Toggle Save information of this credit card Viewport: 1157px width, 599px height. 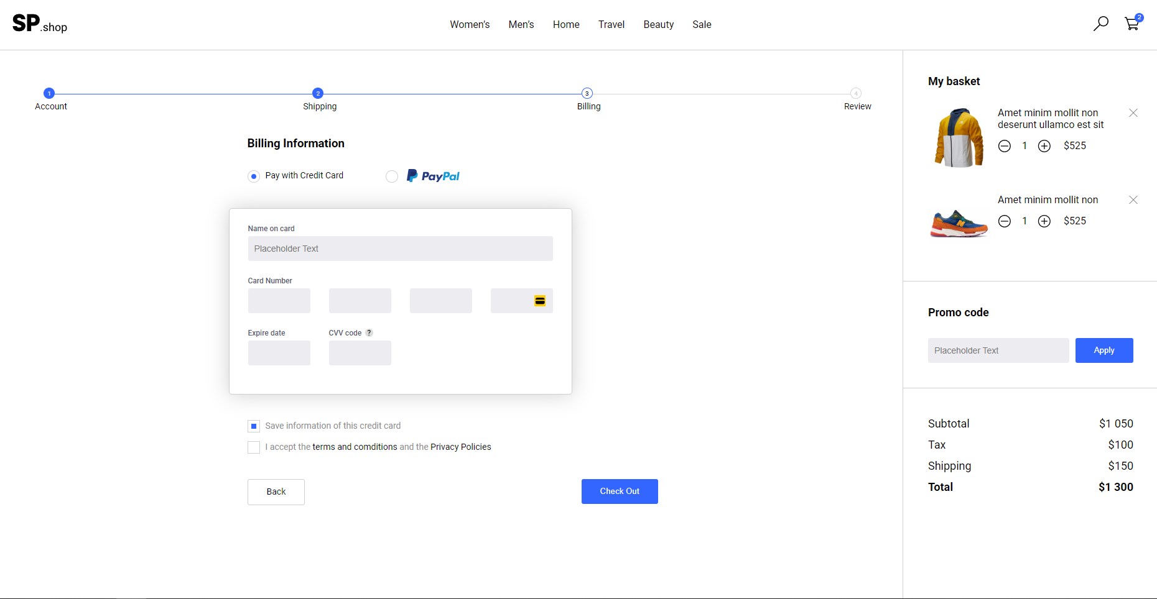click(254, 426)
